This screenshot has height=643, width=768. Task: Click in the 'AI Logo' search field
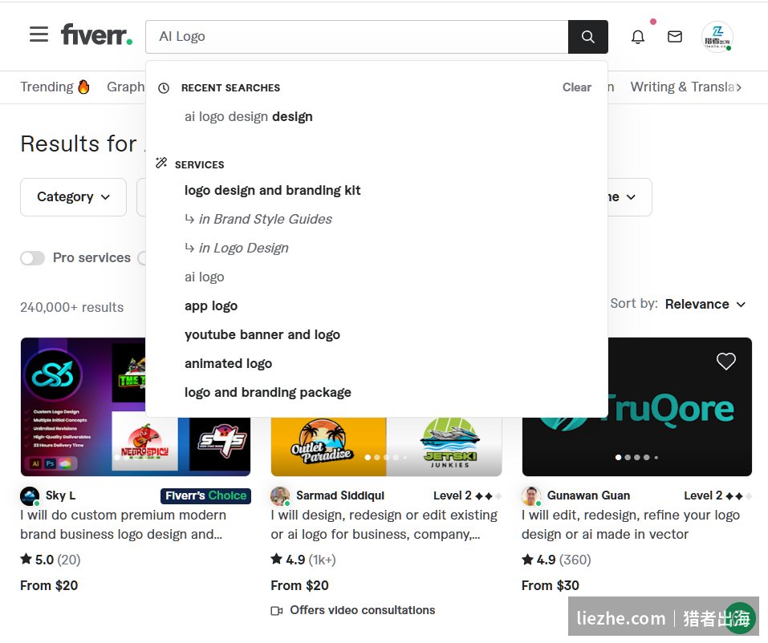tap(356, 37)
